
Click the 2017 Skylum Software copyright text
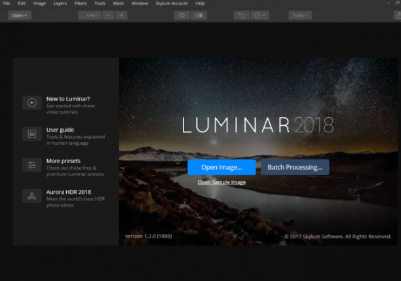tap(337, 236)
